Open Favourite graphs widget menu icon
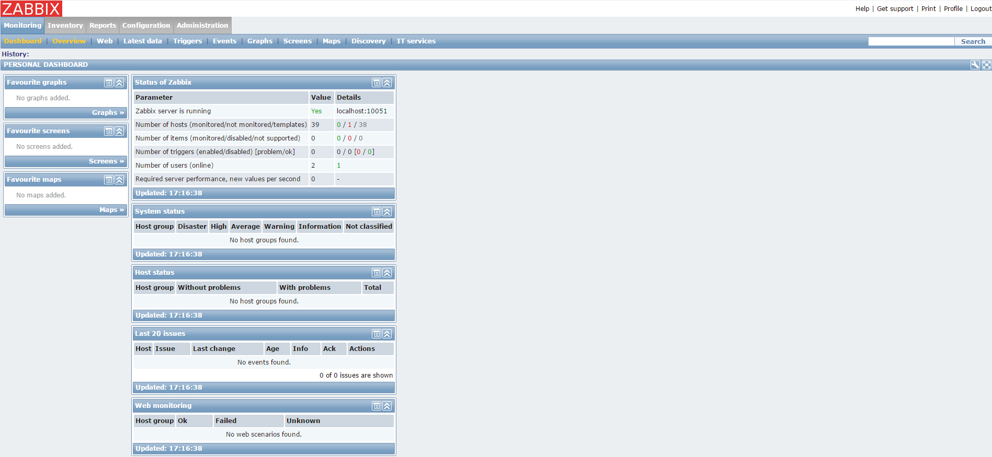This screenshot has height=457, width=992. click(x=109, y=83)
